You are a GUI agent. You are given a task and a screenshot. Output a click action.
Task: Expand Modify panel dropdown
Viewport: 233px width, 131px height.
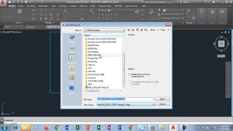pyautogui.click(x=50, y=23)
